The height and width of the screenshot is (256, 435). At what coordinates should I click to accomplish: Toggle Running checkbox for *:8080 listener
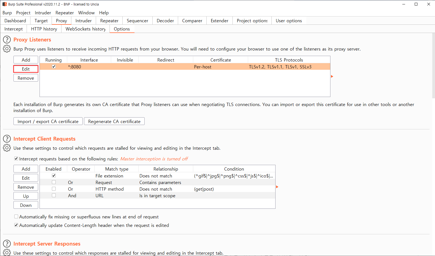54,66
